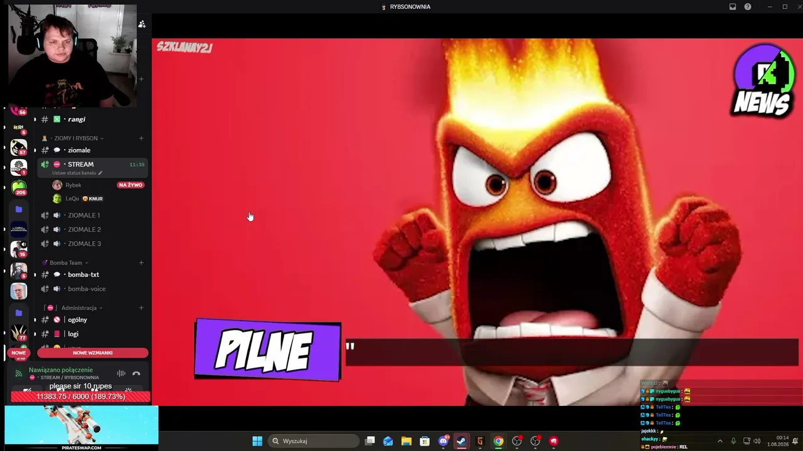Open the notification center bell

[x=796, y=441]
